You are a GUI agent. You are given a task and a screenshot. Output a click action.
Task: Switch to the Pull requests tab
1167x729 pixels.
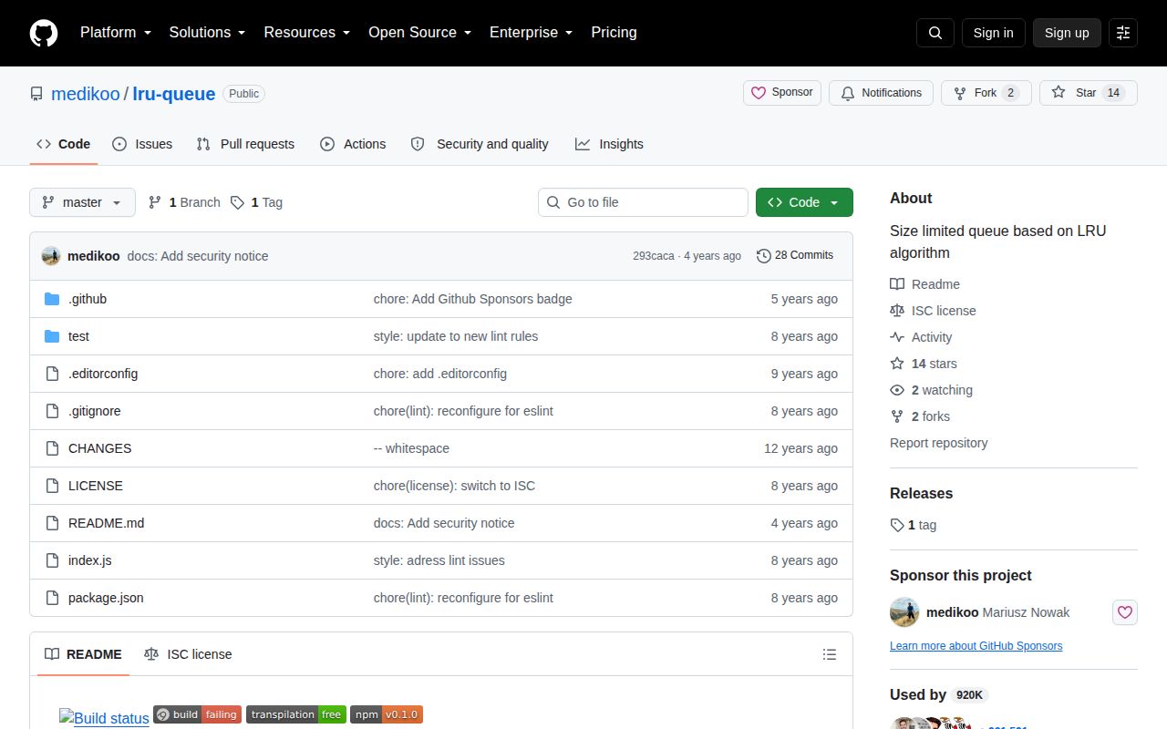(x=245, y=144)
